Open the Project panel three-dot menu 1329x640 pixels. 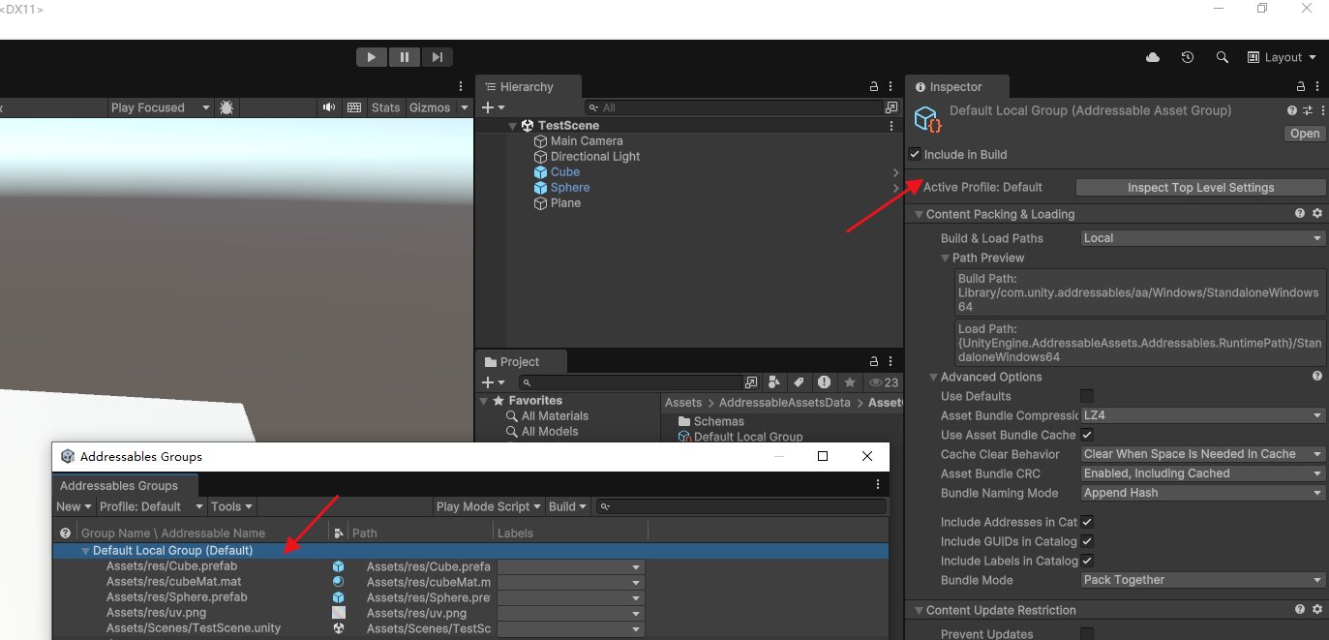[x=891, y=361]
